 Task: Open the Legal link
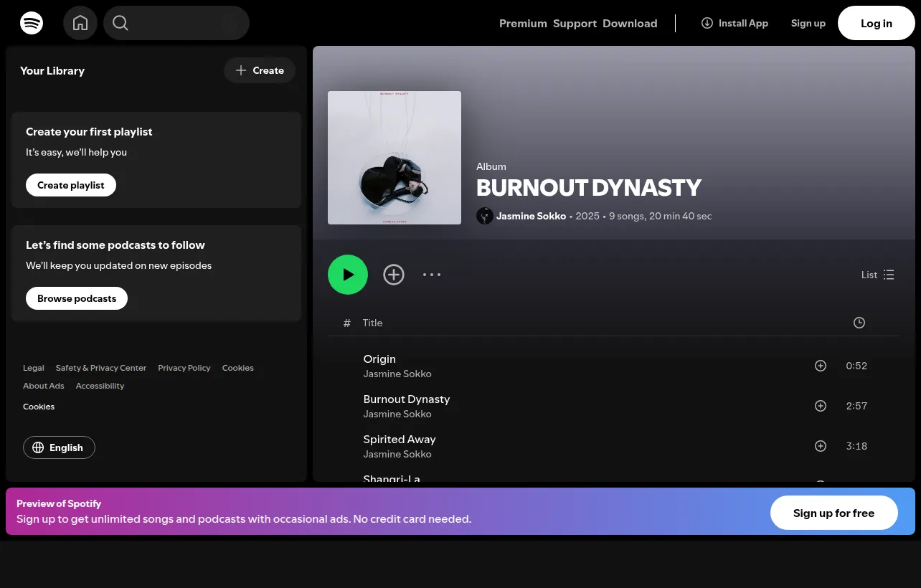click(34, 368)
